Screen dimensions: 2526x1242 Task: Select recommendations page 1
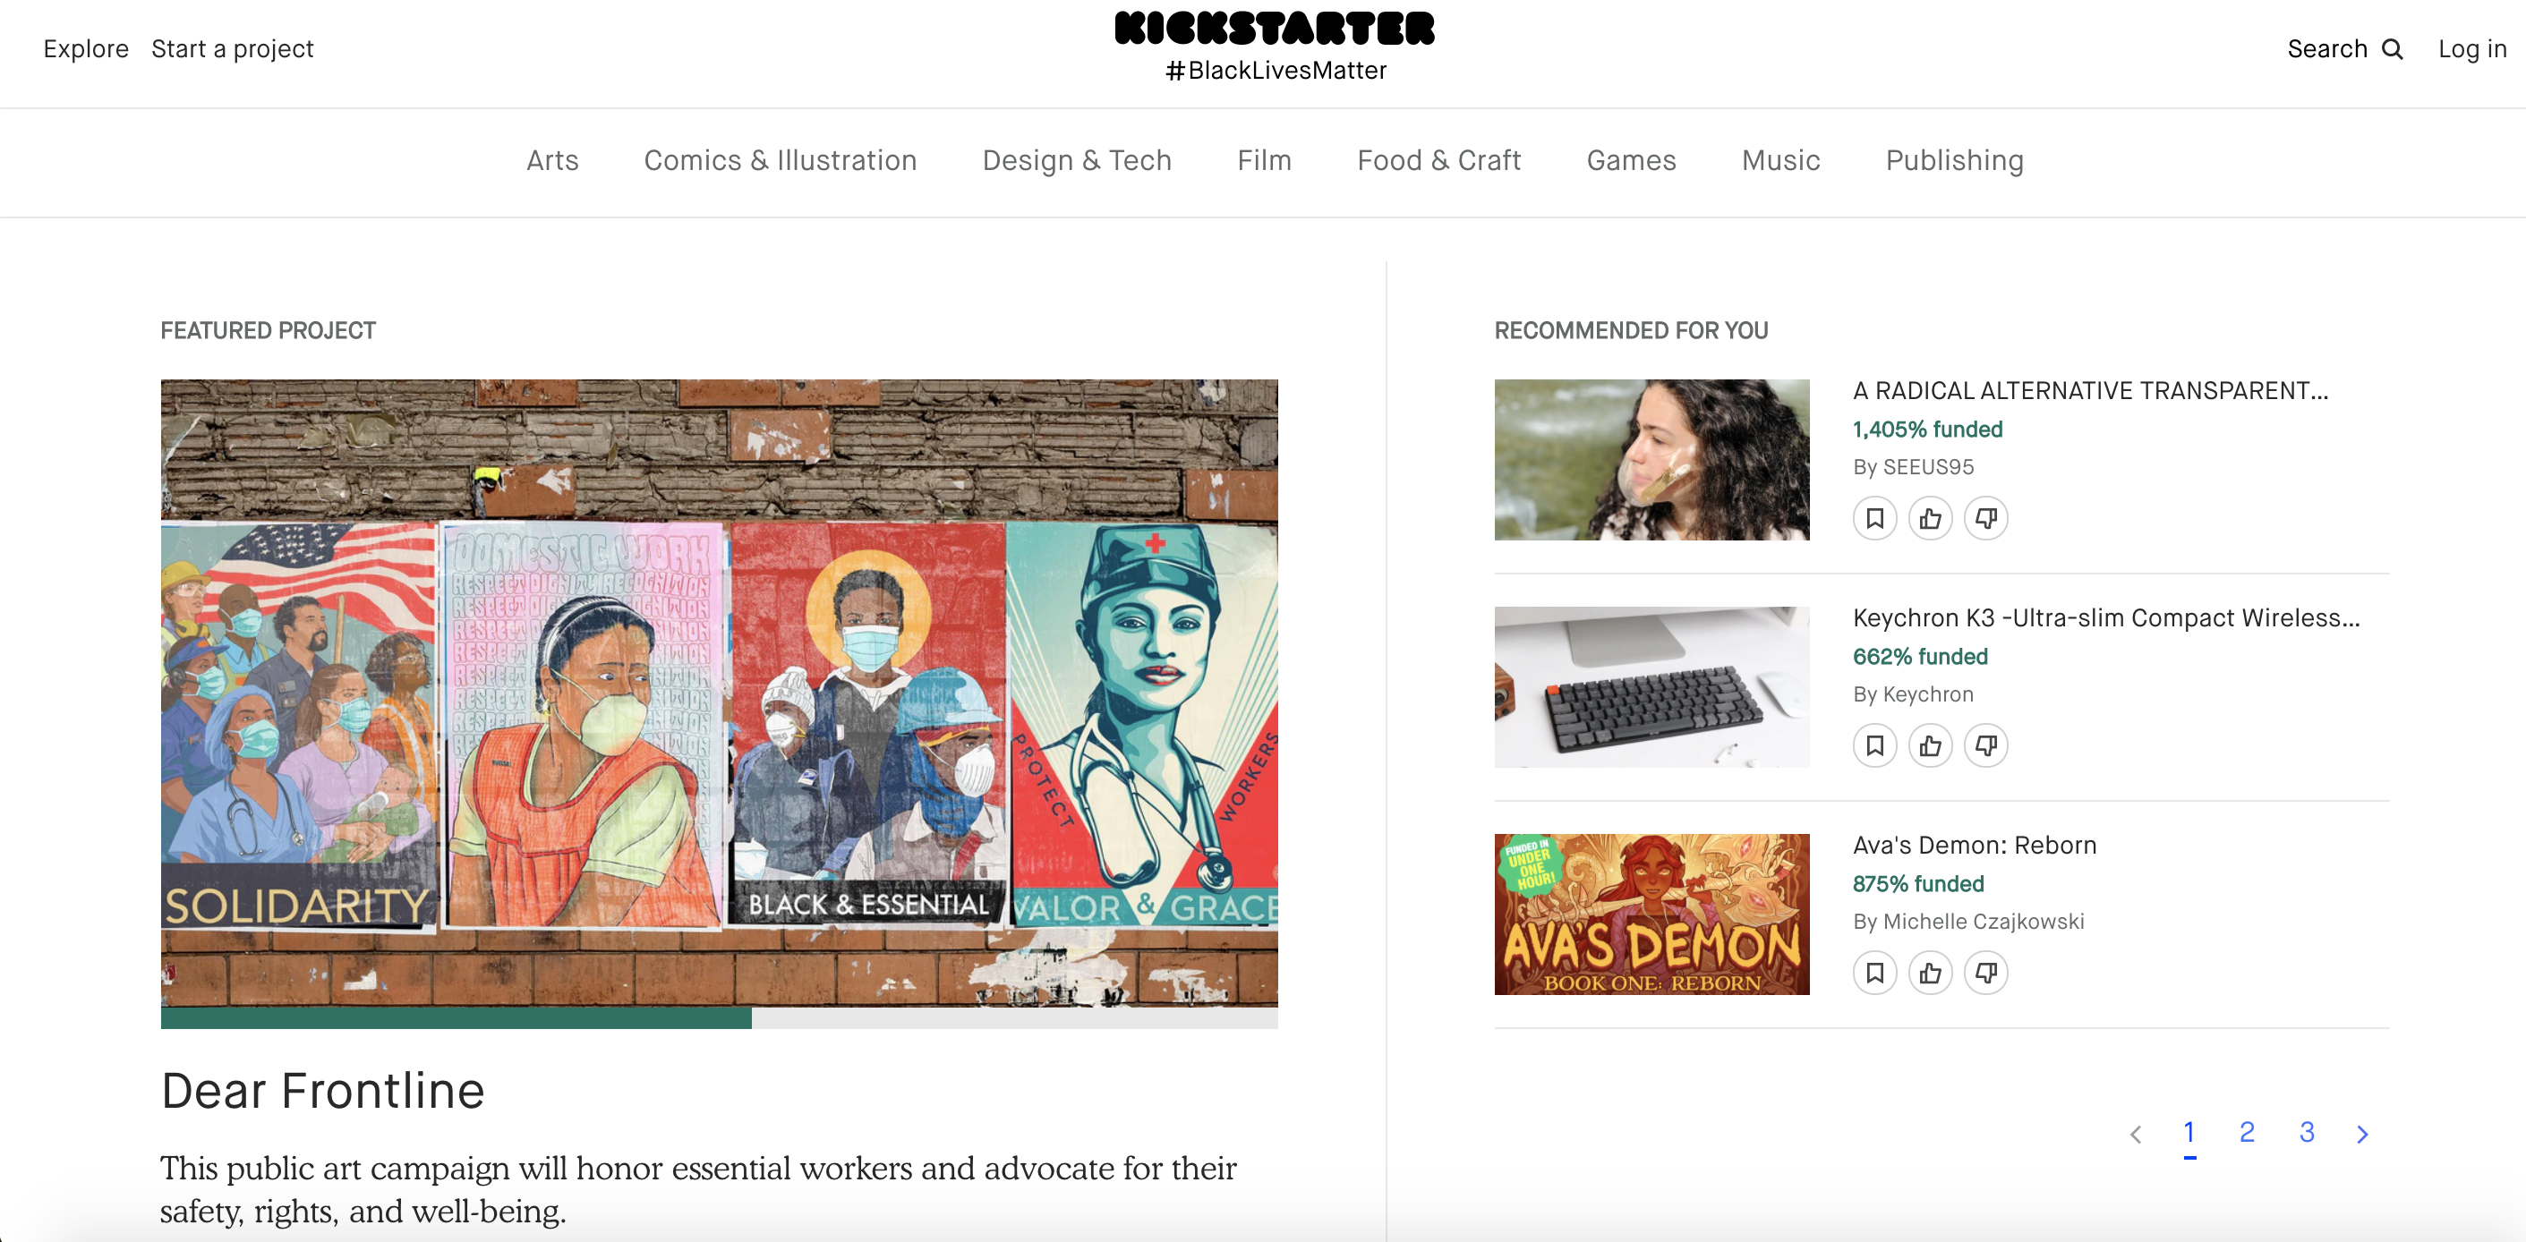pos(2189,1132)
